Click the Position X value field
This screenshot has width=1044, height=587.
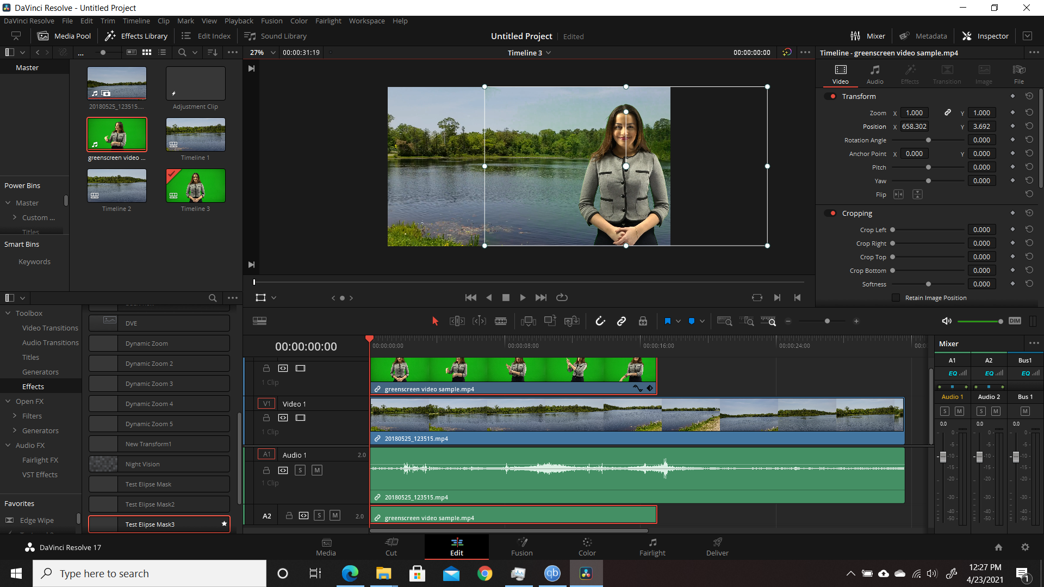(915, 126)
